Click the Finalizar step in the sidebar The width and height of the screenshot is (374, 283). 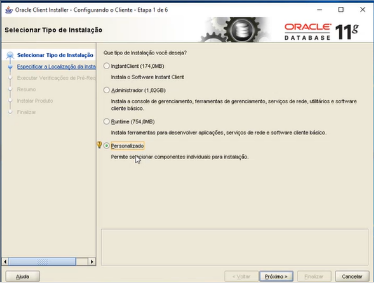26,112
